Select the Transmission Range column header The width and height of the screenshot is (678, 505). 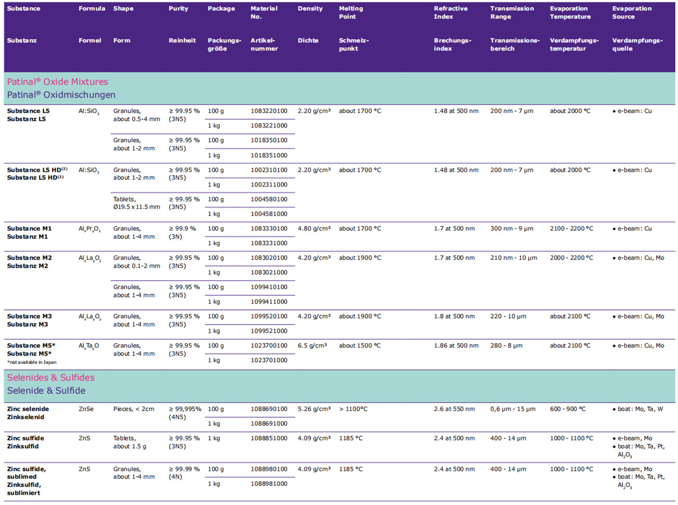click(511, 12)
